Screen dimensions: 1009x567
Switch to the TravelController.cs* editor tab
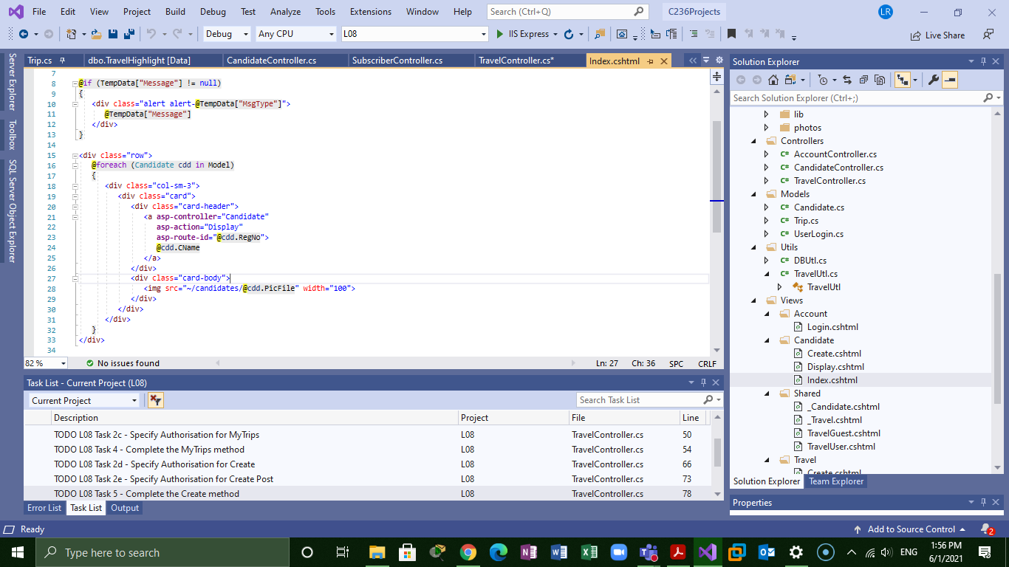tap(516, 61)
